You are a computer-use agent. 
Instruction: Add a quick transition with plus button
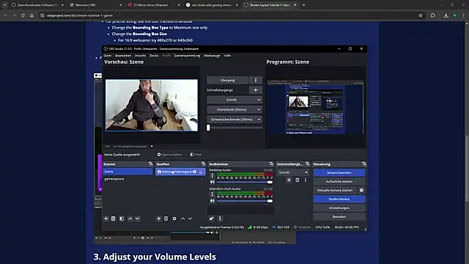coord(256,90)
